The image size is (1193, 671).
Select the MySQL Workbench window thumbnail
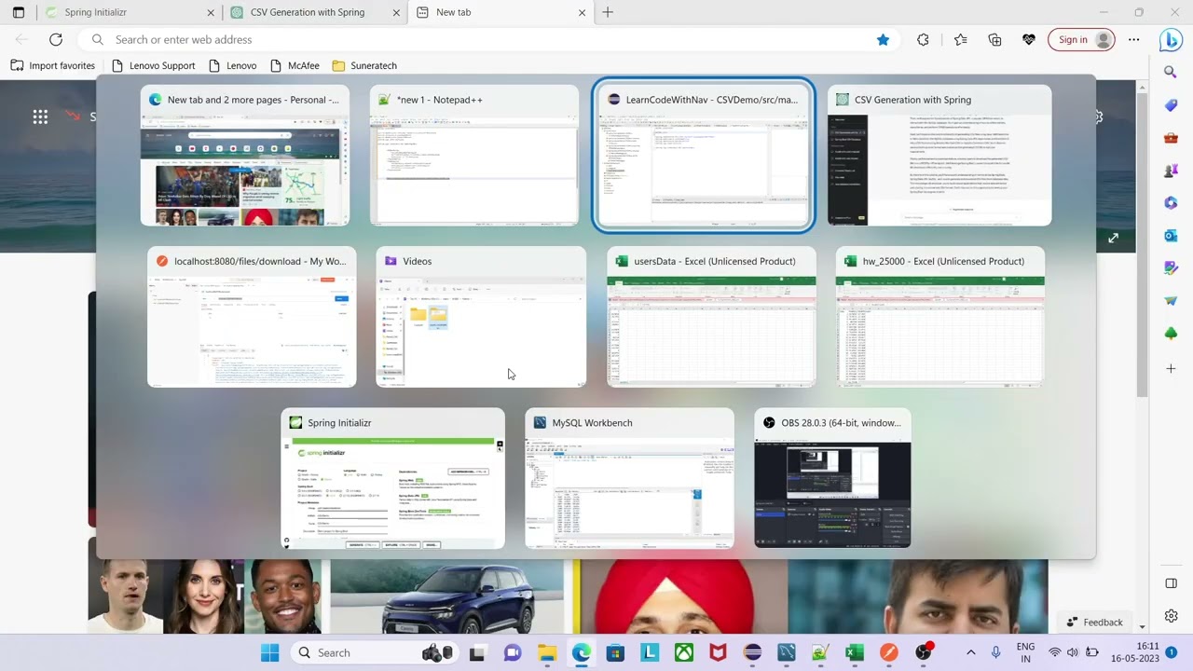coord(629,478)
